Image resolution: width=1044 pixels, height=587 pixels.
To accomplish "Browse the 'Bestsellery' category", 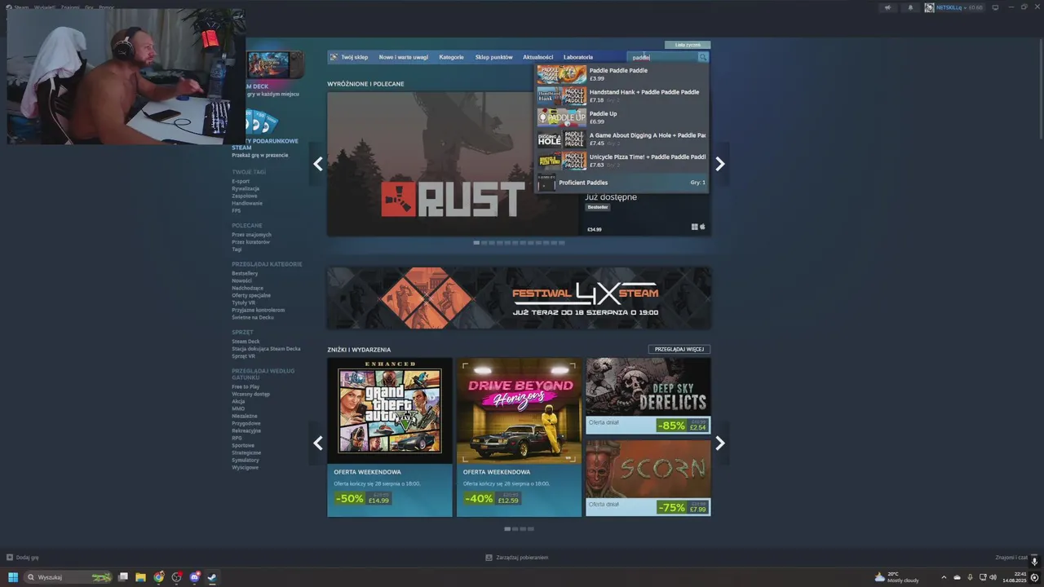I will (245, 273).
